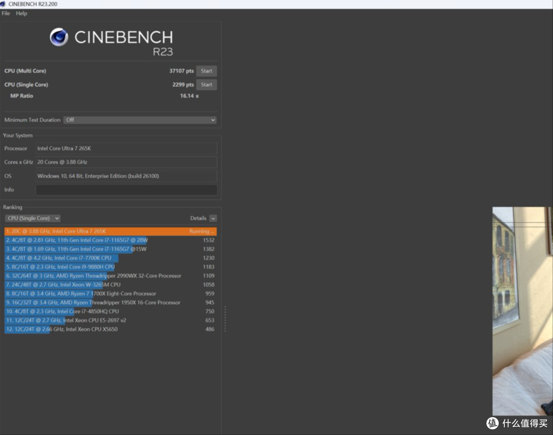This screenshot has width=553, height=435.
Task: Click the 37107 pts multi core score
Action: pos(181,71)
